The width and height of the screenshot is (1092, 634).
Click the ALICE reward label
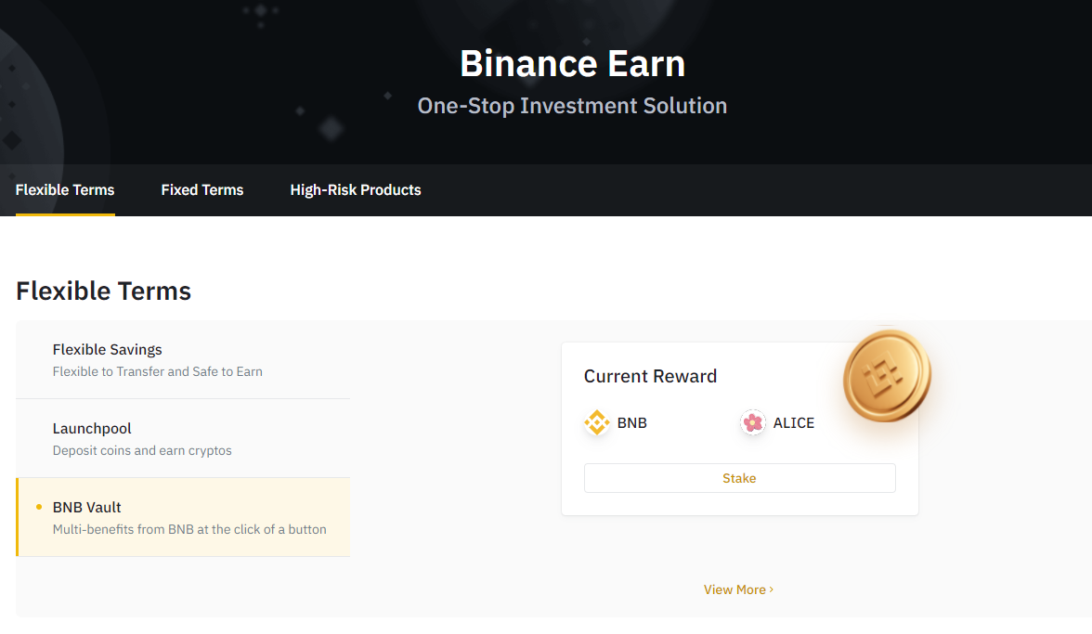click(793, 423)
